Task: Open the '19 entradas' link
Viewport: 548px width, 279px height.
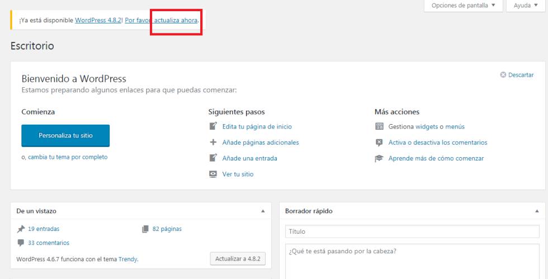Action: click(x=44, y=229)
